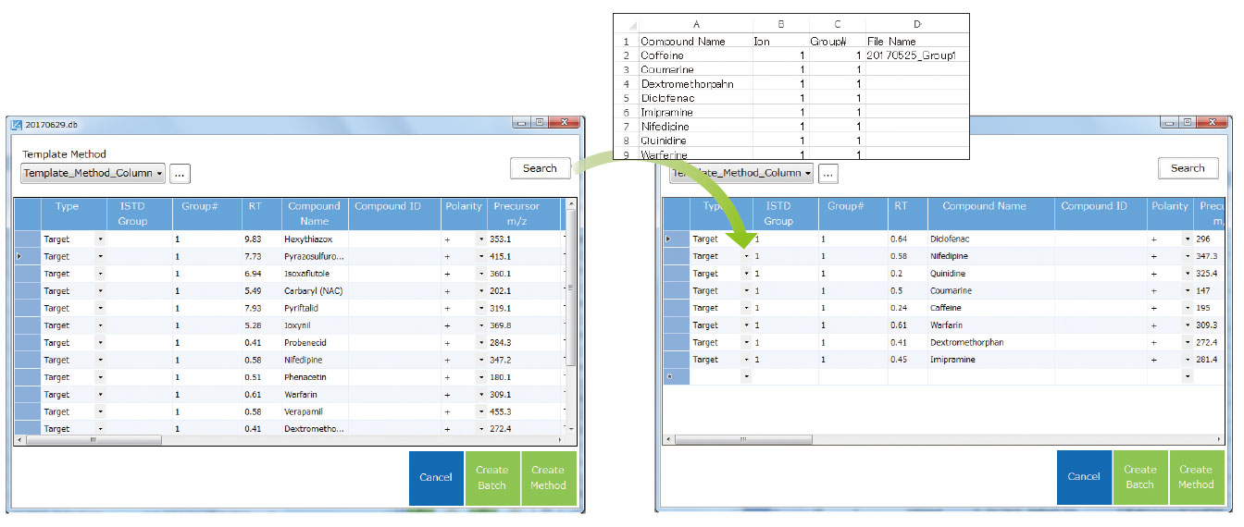The width and height of the screenshot is (1244, 527).
Task: Expand the Type dropdown for the Hexythiazox row
Action: (x=99, y=239)
